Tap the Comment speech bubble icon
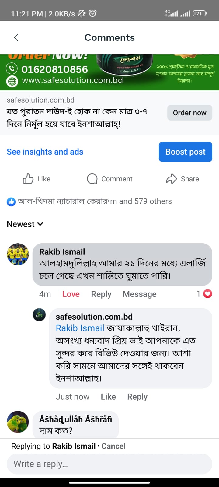Viewport: 219px width, 487px height. coord(92,179)
